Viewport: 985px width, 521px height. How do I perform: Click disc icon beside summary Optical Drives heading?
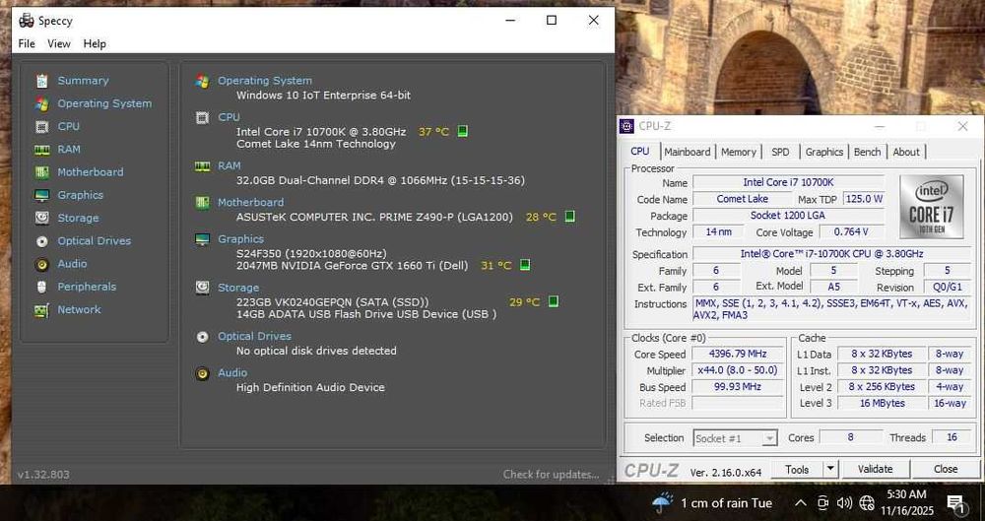tap(202, 336)
